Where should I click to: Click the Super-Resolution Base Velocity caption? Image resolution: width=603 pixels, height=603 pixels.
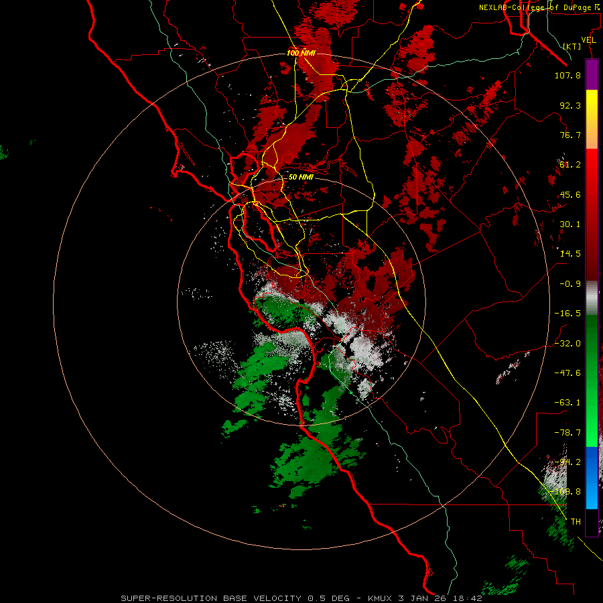click(x=301, y=598)
